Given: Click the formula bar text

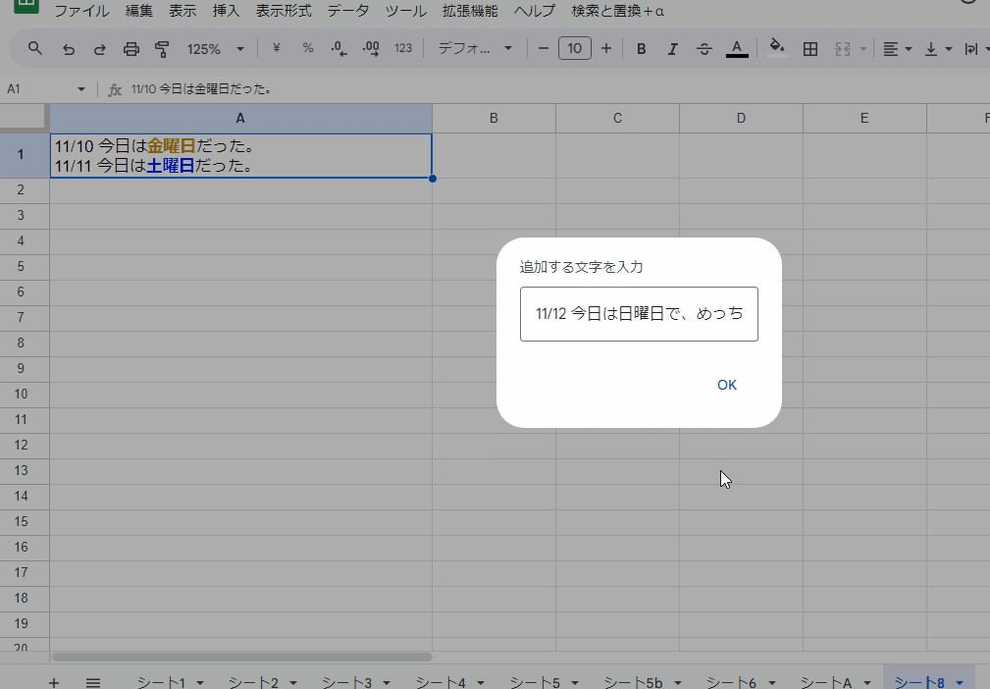Looking at the screenshot, I should click(x=202, y=89).
